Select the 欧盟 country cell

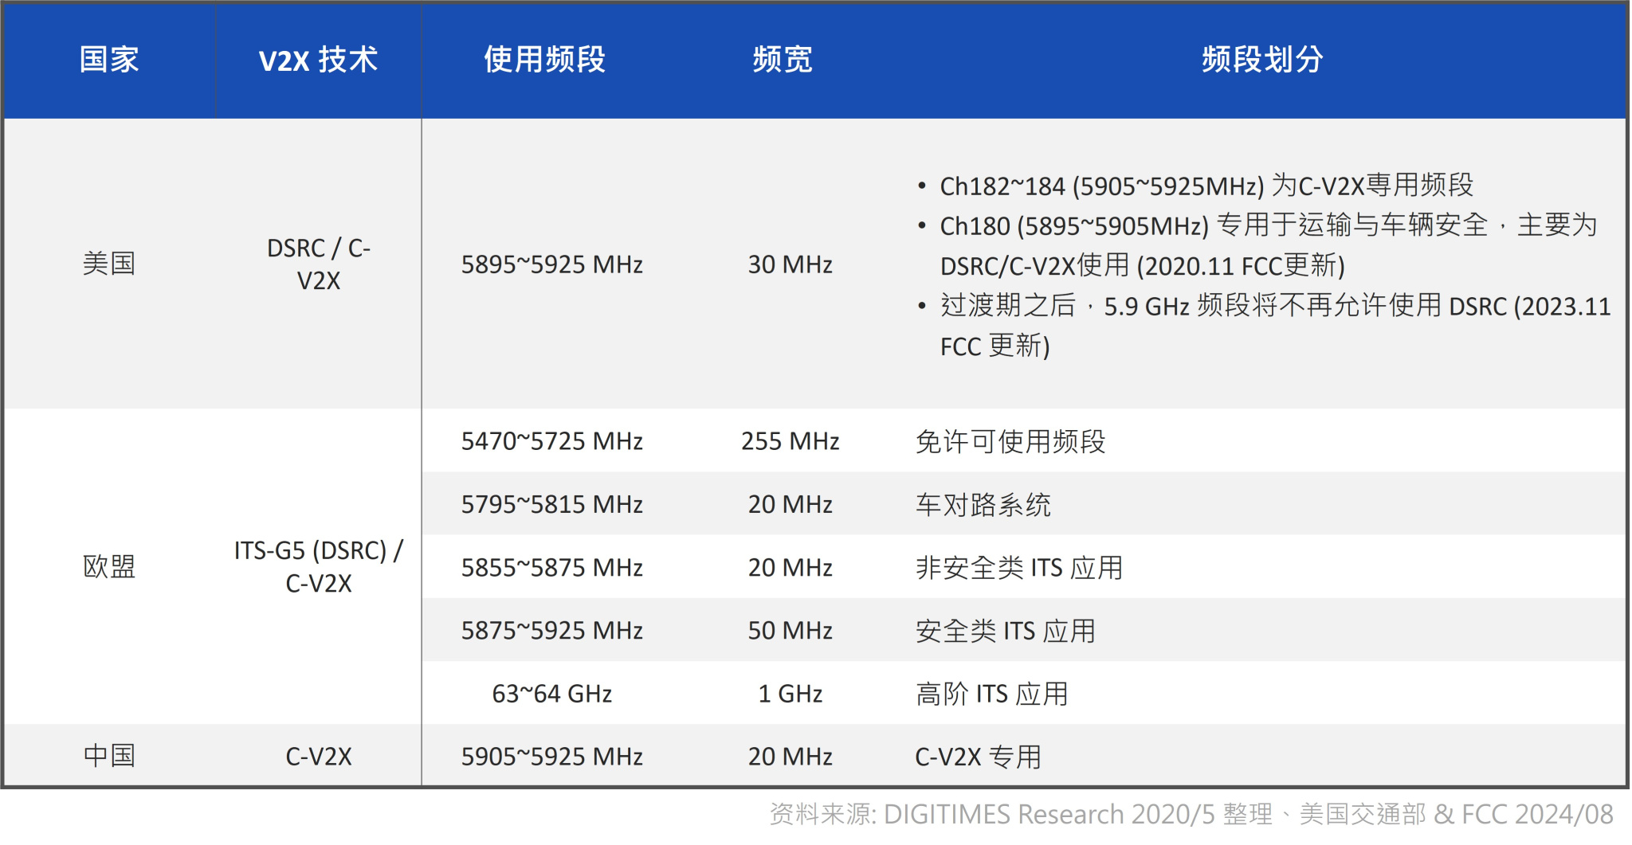coord(109,567)
